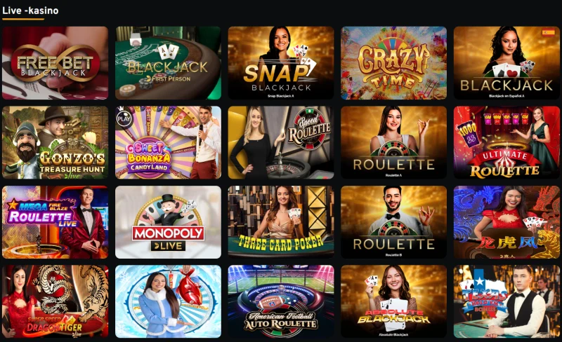Open the Absolute Blackjack table
562x342 pixels.
tap(394, 301)
